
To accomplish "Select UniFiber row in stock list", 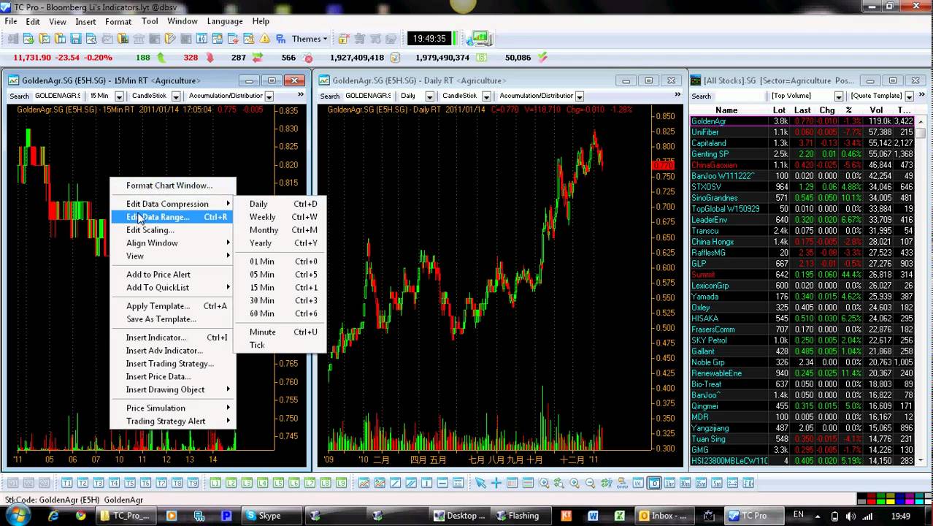I will click(x=802, y=132).
